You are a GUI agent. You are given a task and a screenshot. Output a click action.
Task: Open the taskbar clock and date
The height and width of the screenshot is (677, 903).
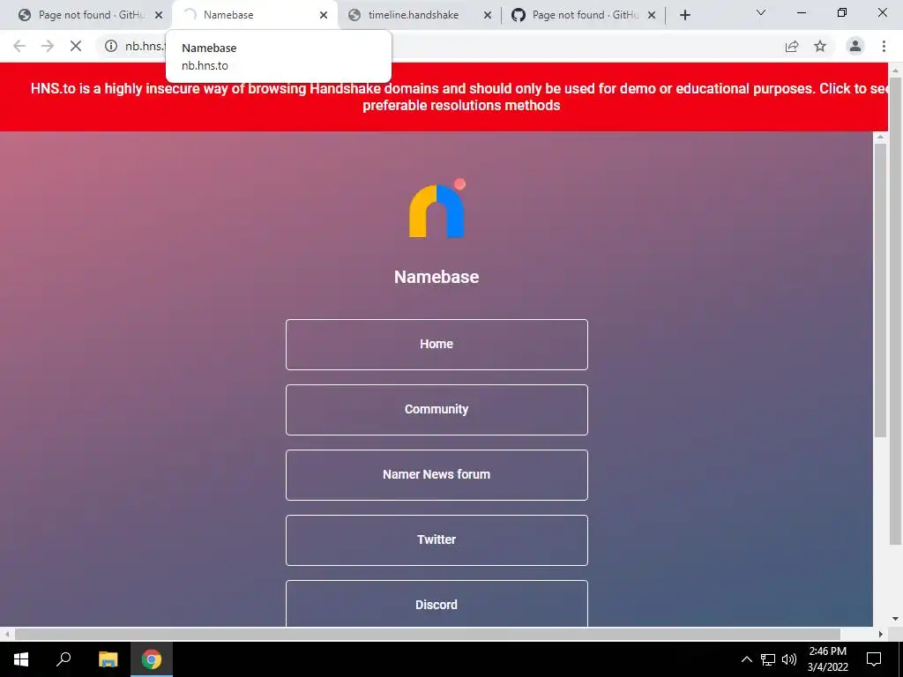pos(827,659)
